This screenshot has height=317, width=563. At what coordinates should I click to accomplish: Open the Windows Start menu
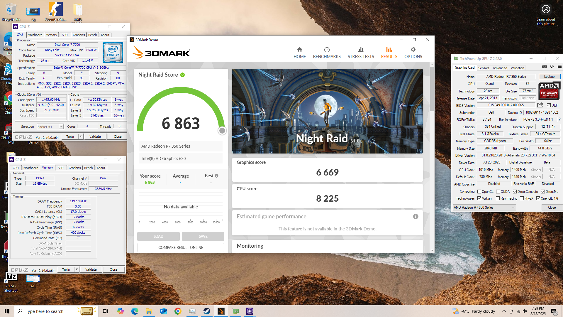(7, 311)
